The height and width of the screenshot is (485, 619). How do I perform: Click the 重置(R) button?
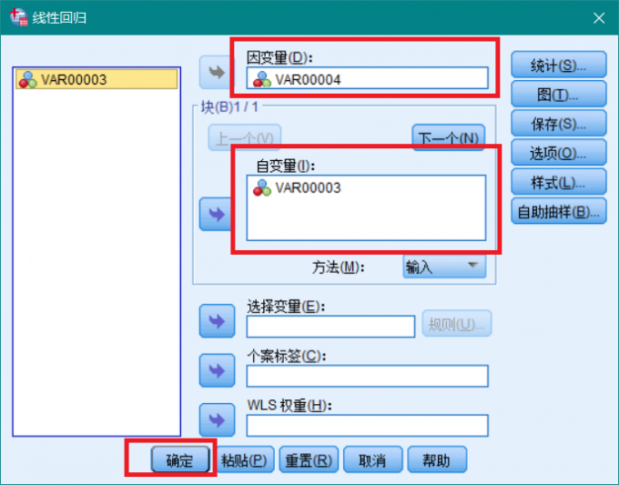(x=309, y=460)
